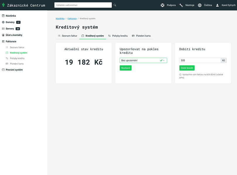The height and width of the screenshot is (175, 237).
Task: Click the Kreditový systém breadcrumb text
Action: click(x=87, y=19)
